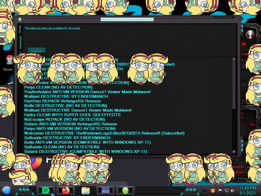Click the Java tray icon
The height and width of the screenshot is (196, 261).
213,190
